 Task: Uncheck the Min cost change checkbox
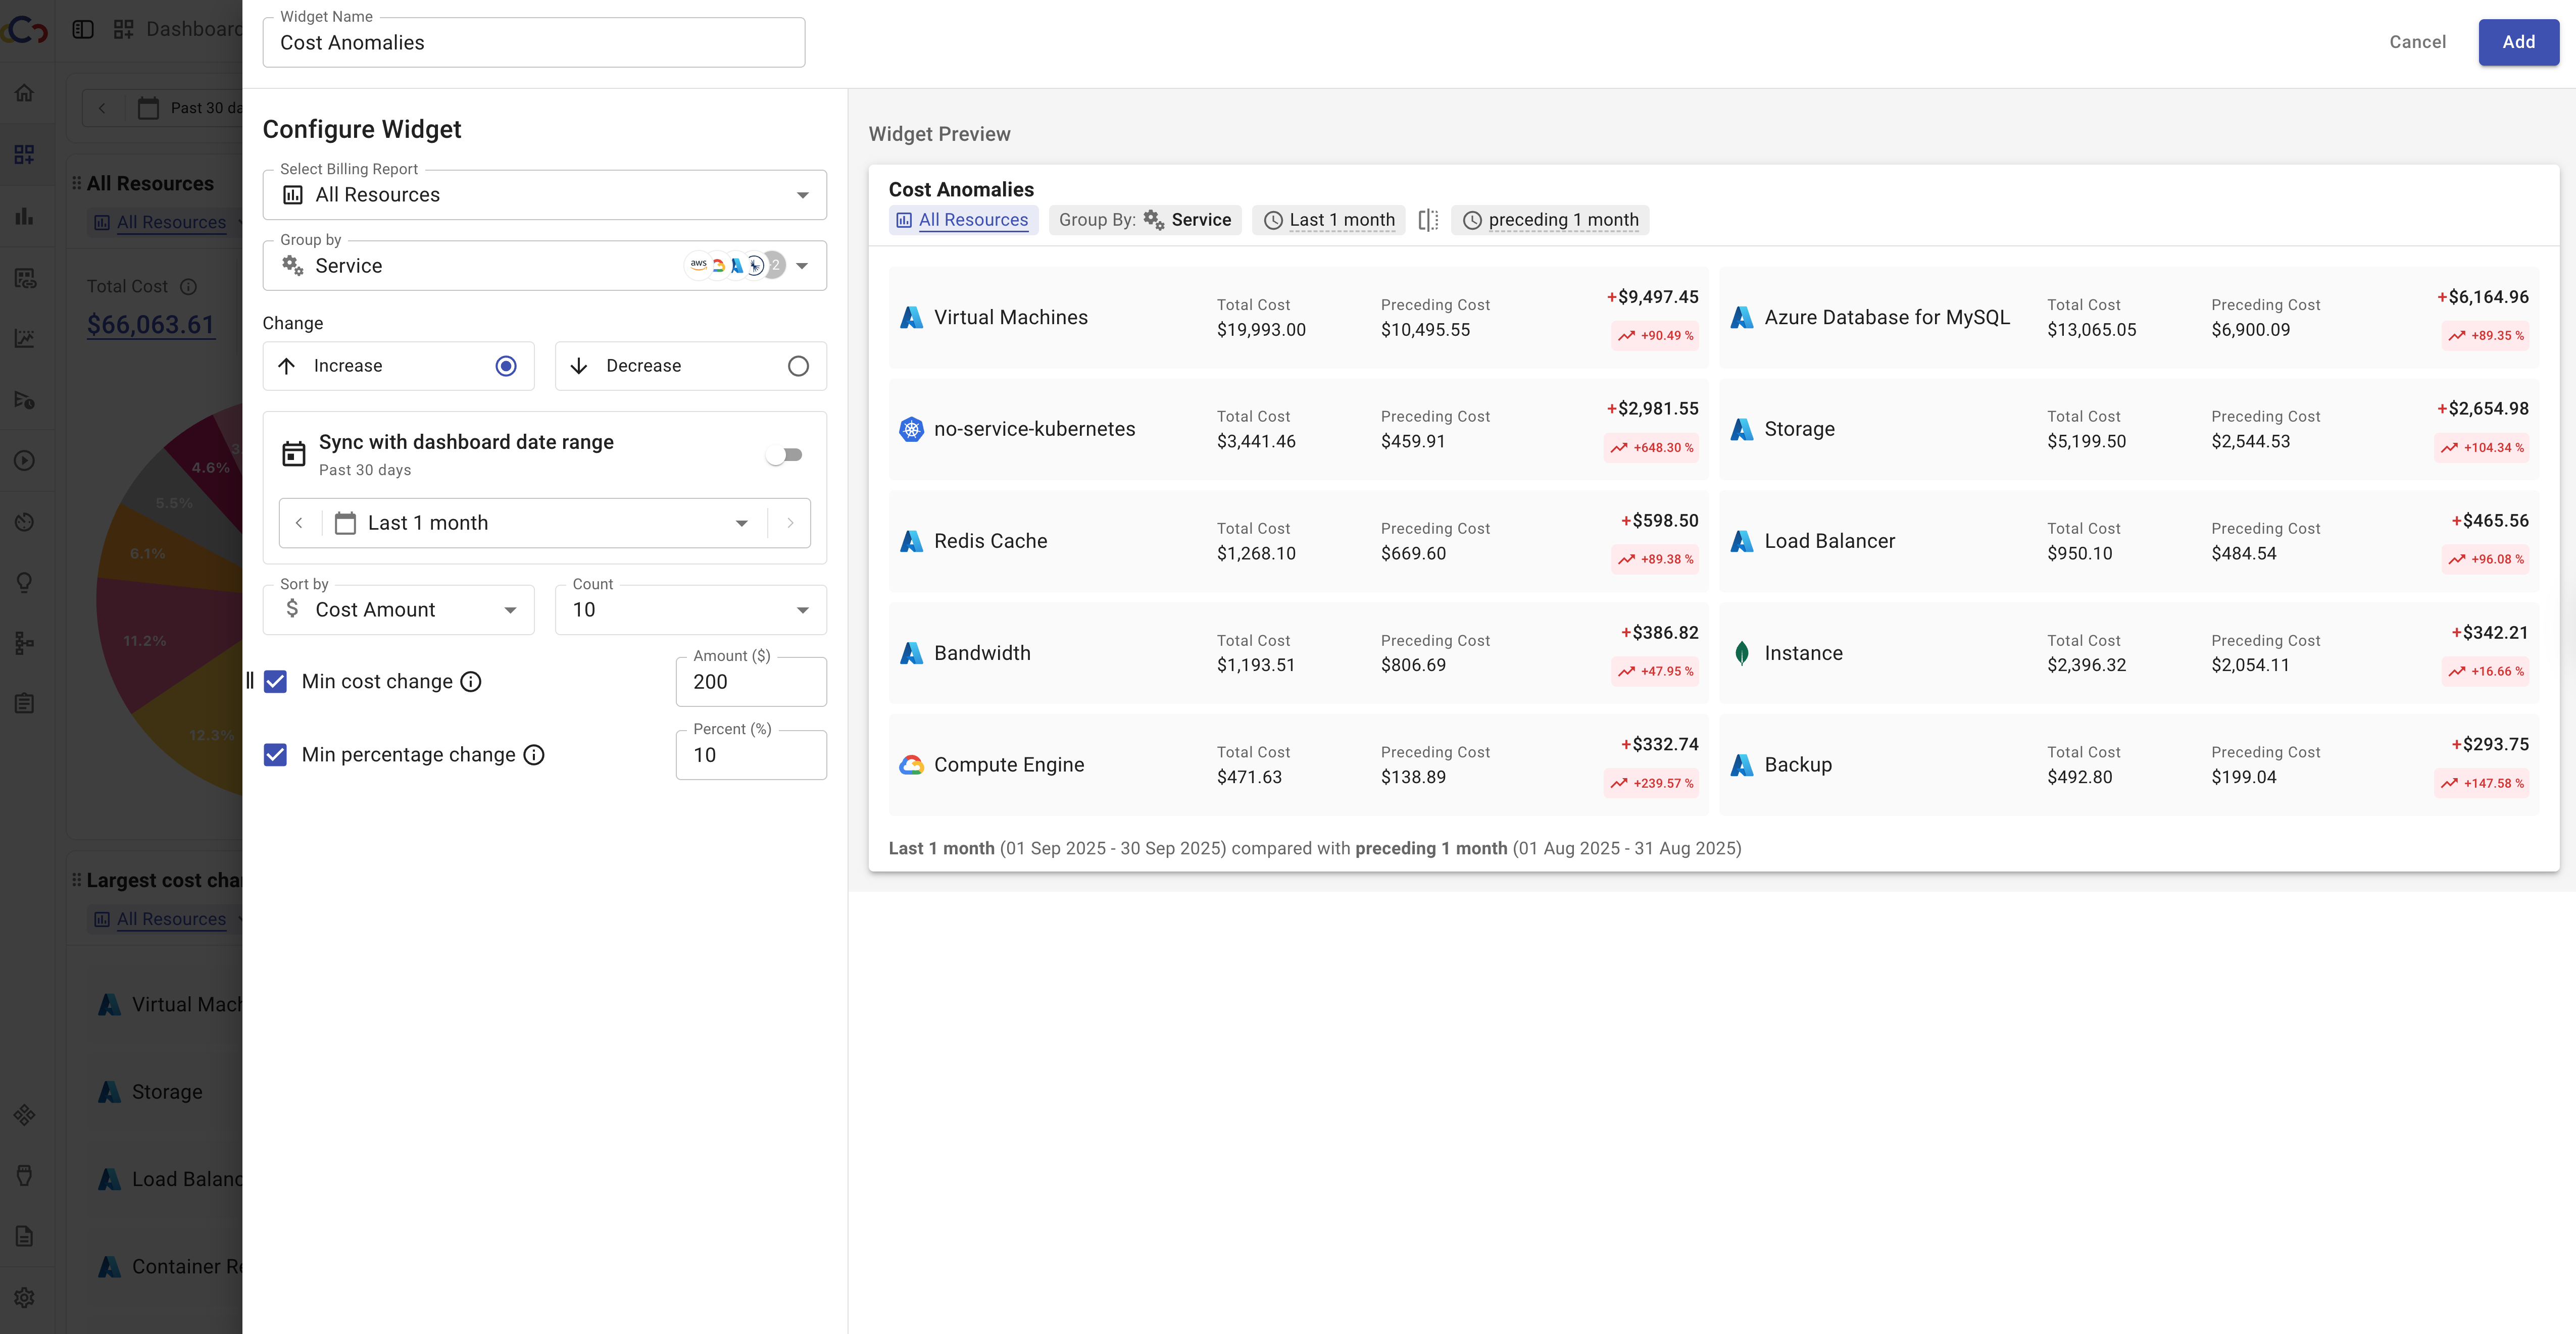276,682
